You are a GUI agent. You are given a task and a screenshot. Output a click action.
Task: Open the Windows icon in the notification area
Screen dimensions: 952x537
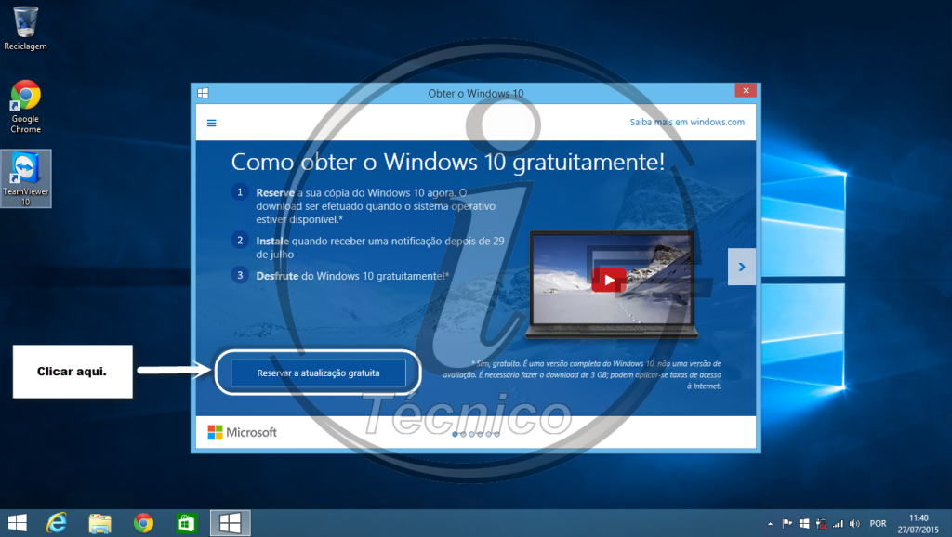click(804, 522)
